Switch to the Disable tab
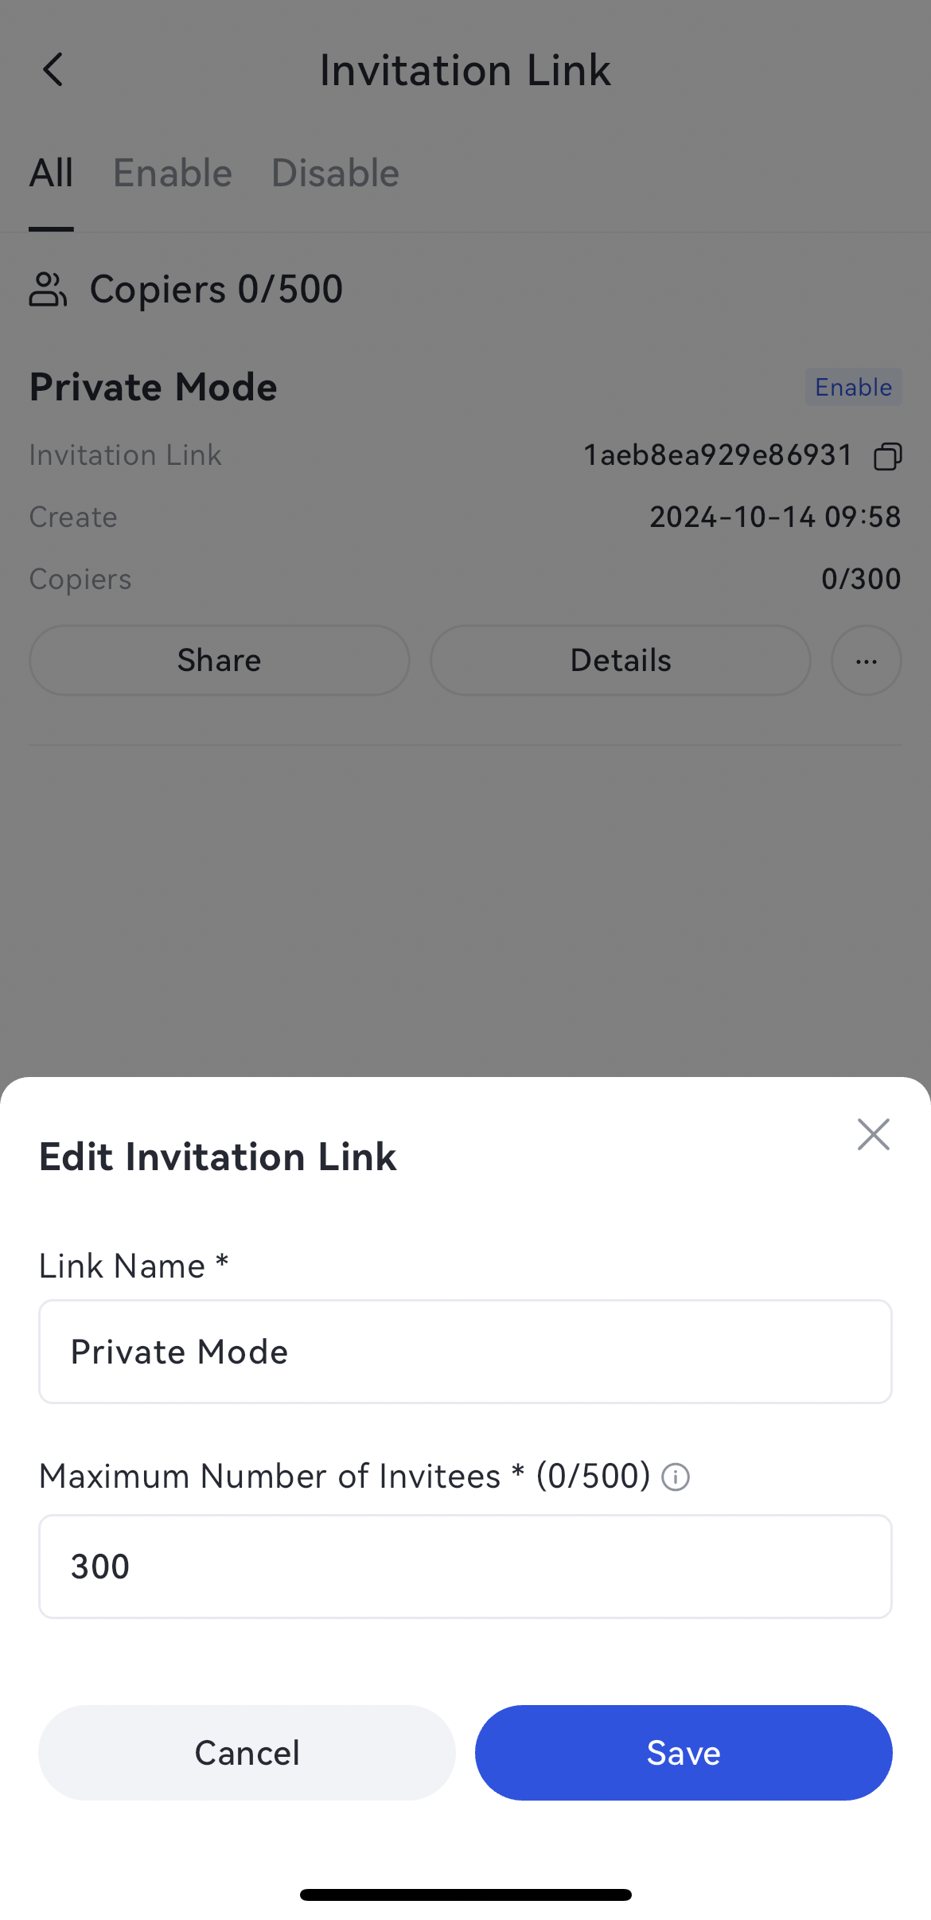Viewport: 931px width, 1920px height. [335, 174]
